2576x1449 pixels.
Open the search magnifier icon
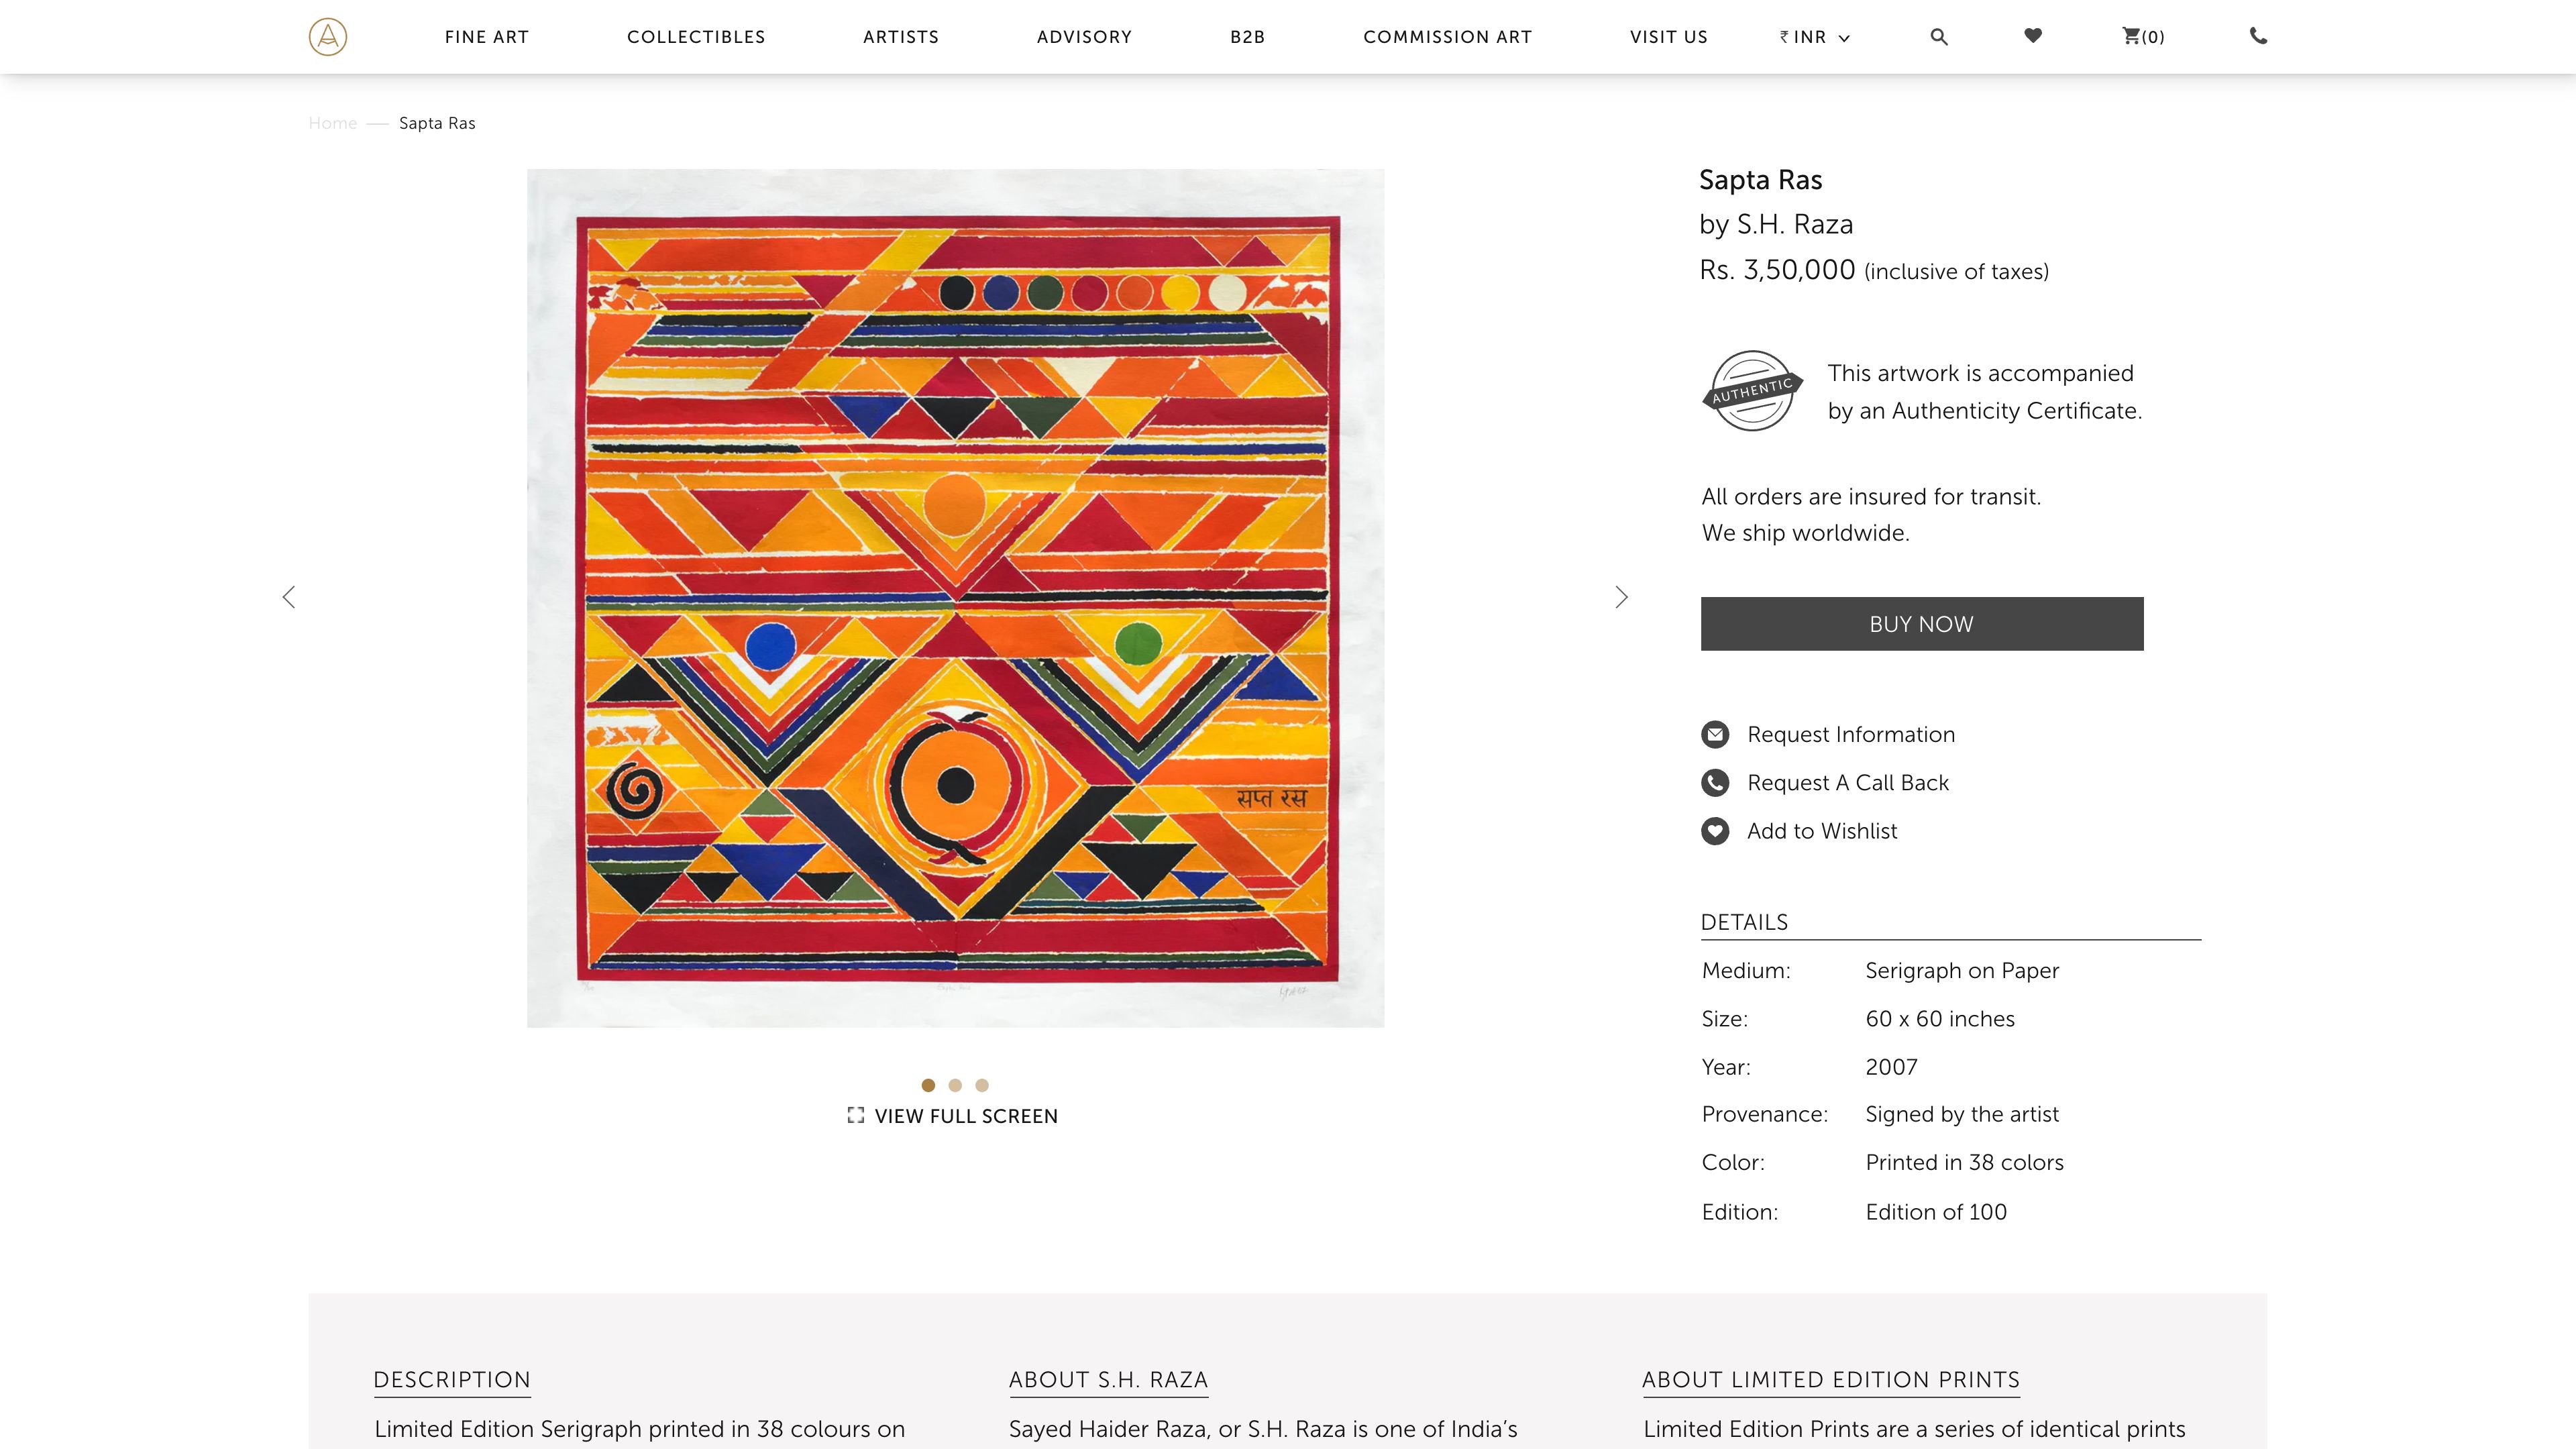(1938, 37)
